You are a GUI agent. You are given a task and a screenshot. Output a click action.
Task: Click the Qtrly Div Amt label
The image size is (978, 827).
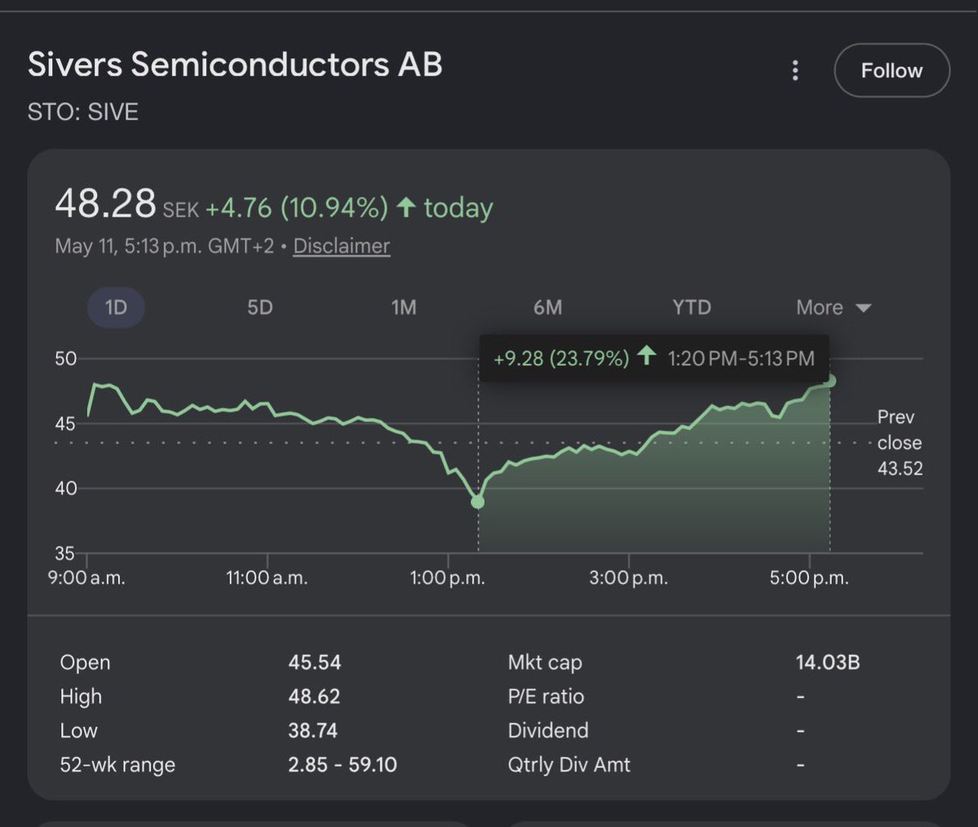[x=570, y=765]
